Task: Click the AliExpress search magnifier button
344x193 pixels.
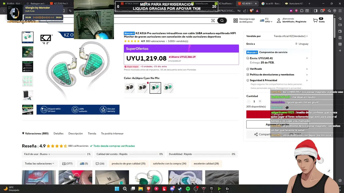Action: 222,21
